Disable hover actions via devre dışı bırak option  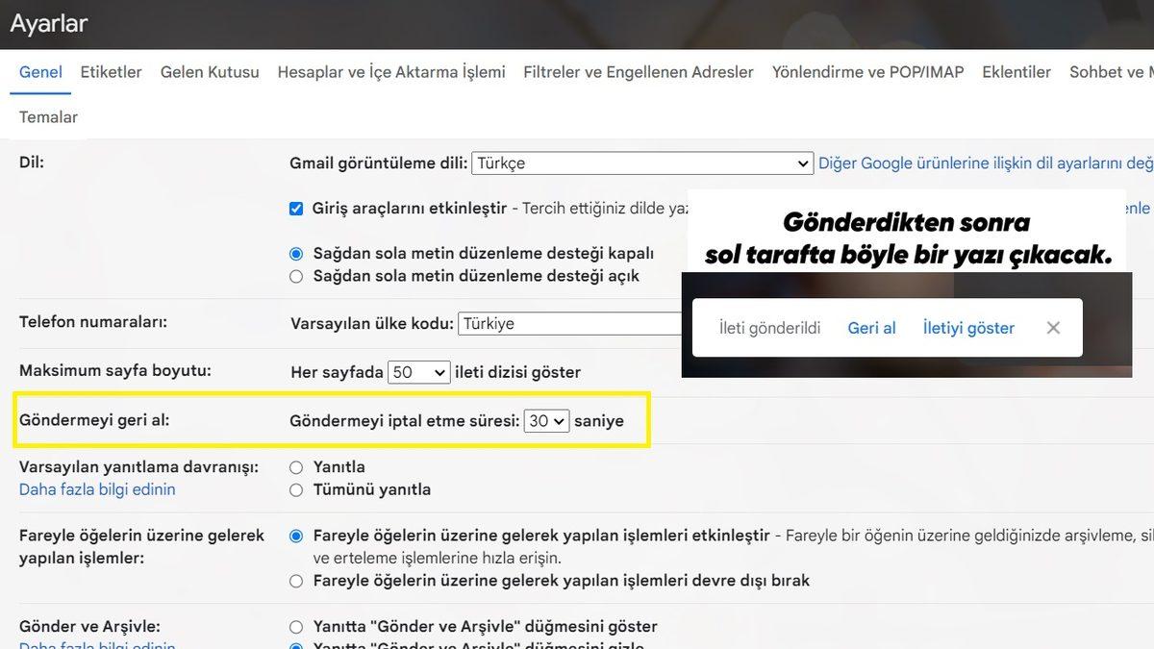click(x=296, y=580)
